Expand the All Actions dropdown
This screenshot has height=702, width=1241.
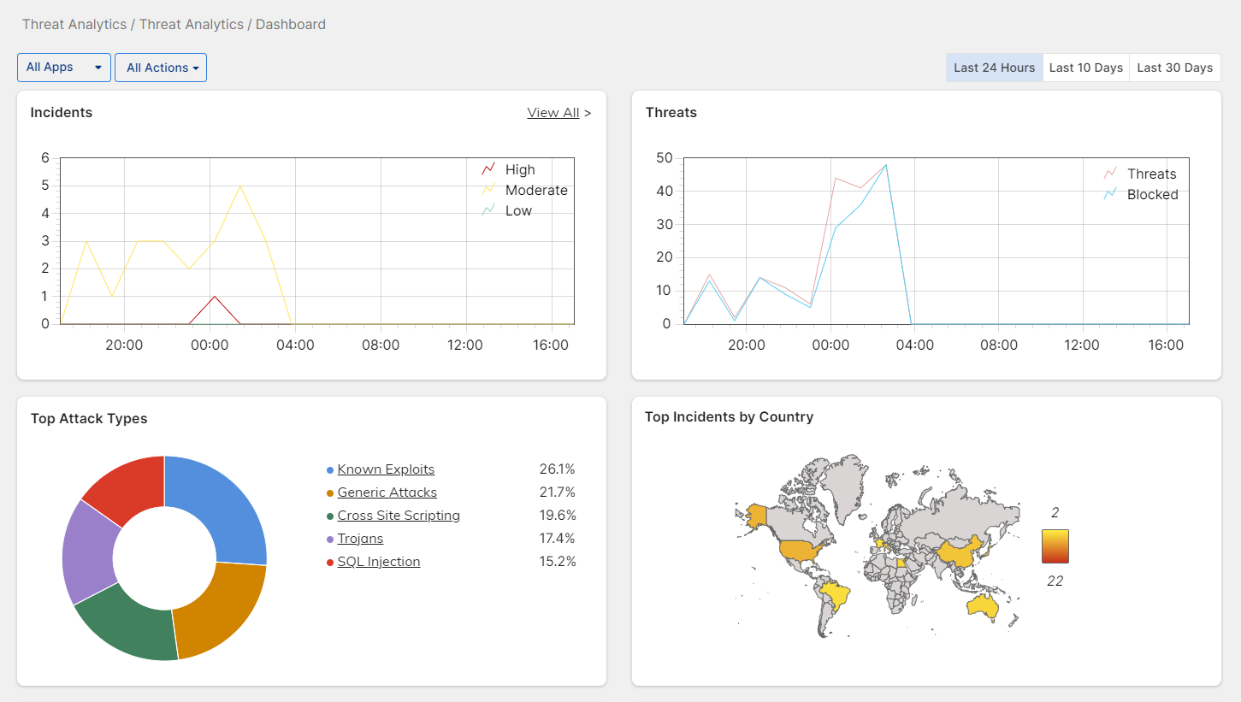click(x=161, y=68)
